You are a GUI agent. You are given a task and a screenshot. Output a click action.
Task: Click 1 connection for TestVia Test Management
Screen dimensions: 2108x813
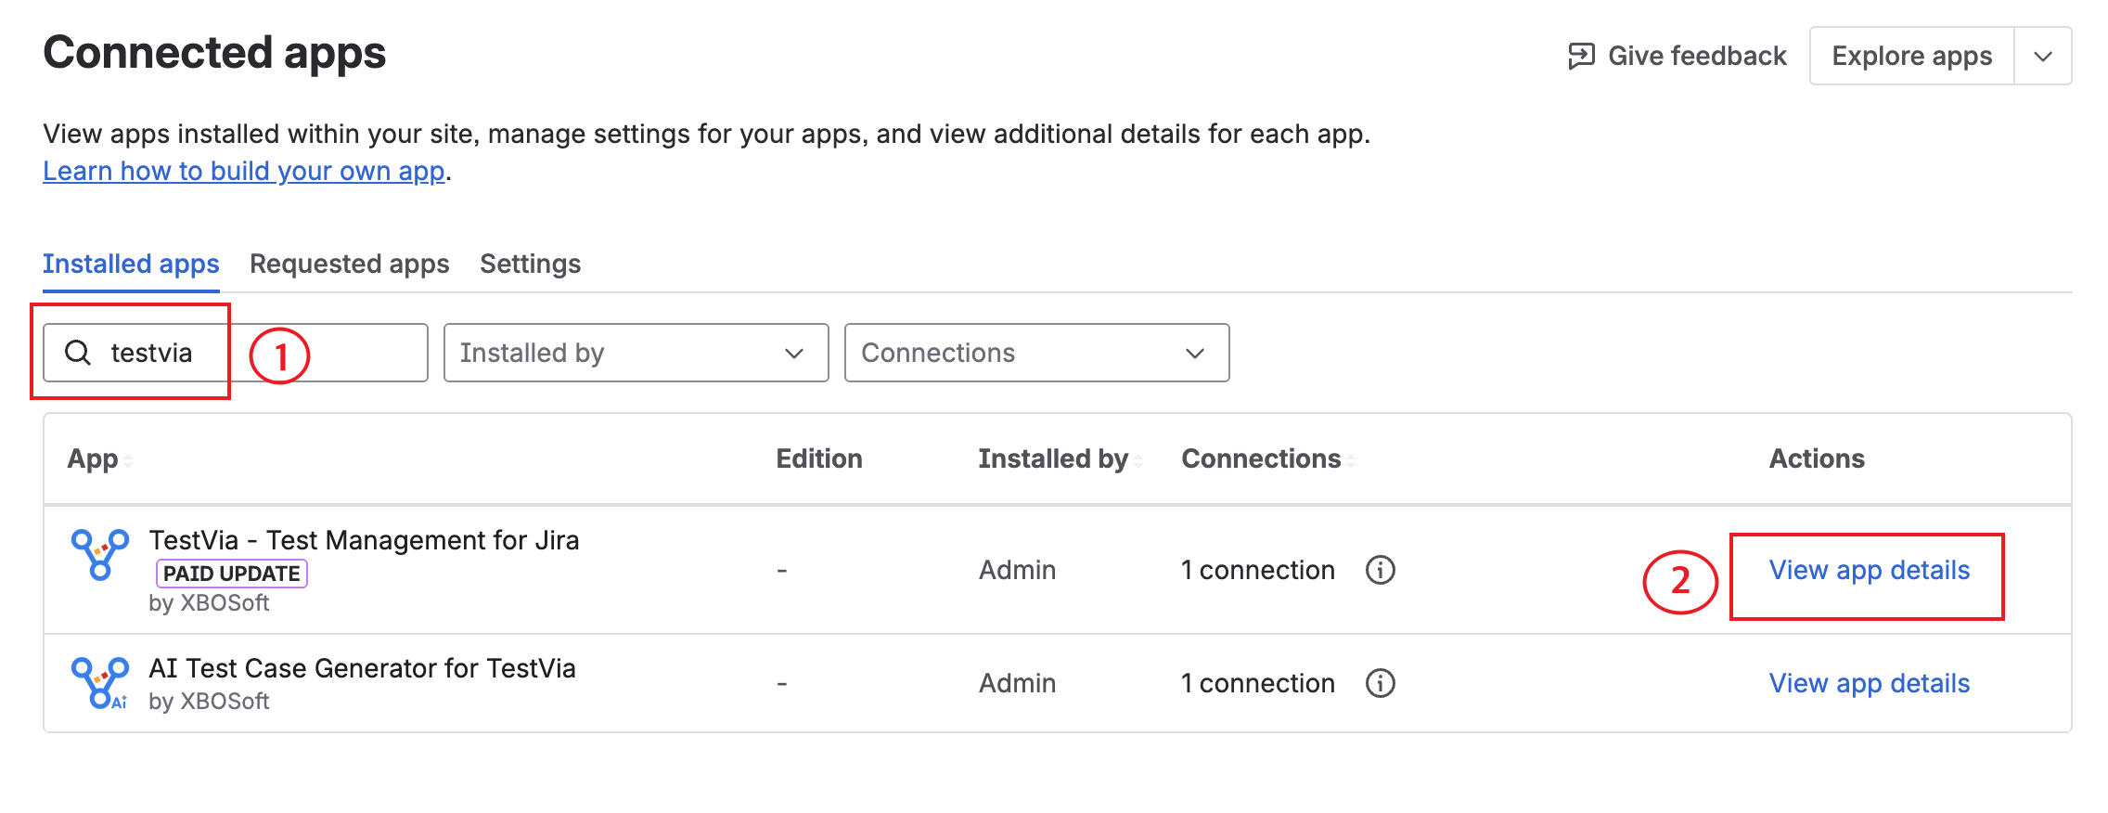1258,570
